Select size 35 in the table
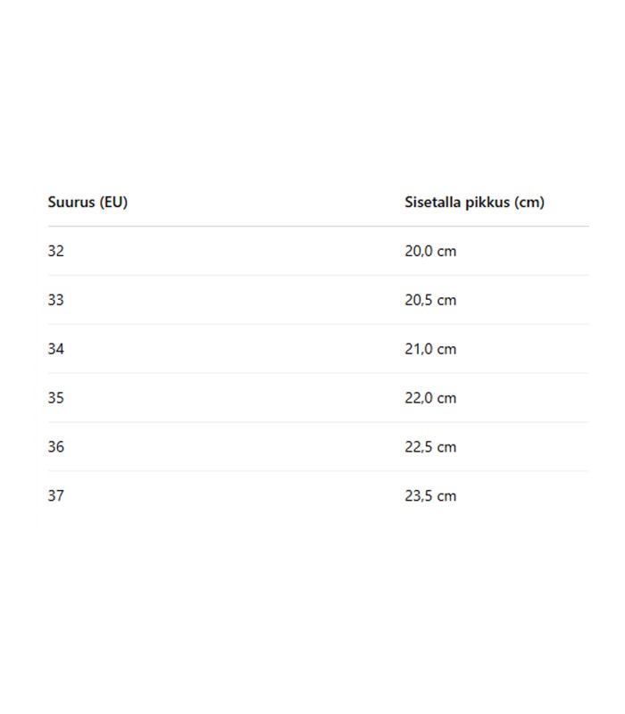 56,398
